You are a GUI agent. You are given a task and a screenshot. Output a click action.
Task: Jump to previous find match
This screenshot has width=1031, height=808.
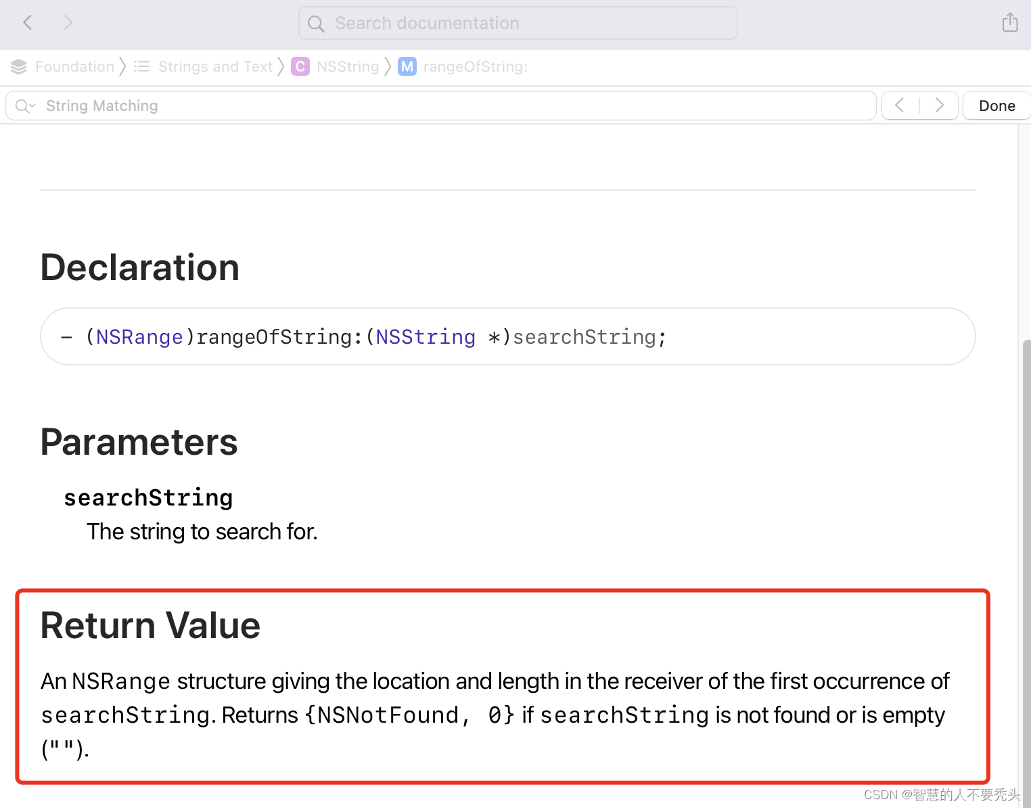(x=900, y=106)
